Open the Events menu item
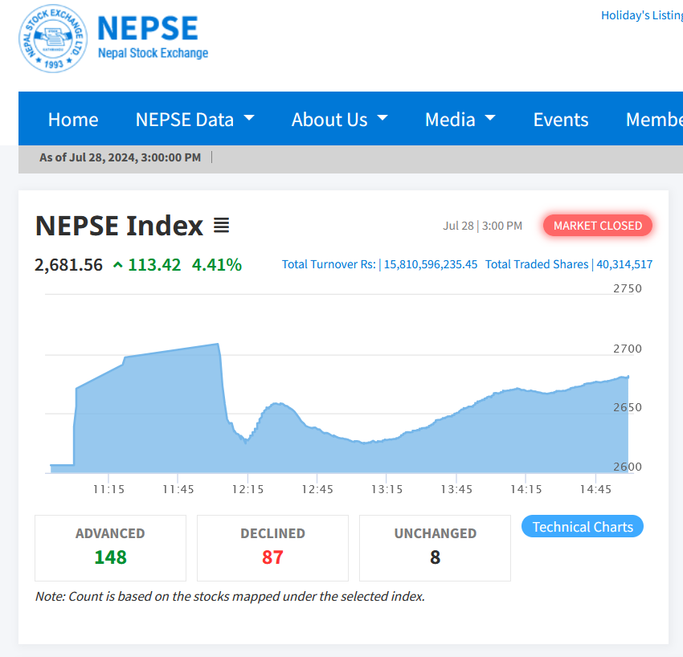This screenshot has width=683, height=657. (x=561, y=120)
